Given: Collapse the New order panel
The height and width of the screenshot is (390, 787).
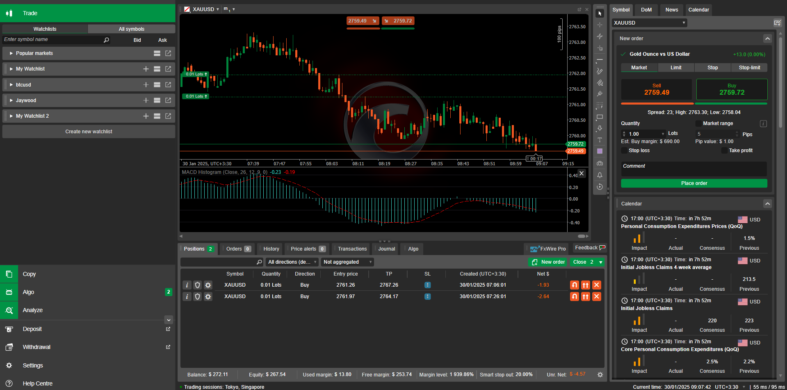Looking at the screenshot, I should [767, 39].
